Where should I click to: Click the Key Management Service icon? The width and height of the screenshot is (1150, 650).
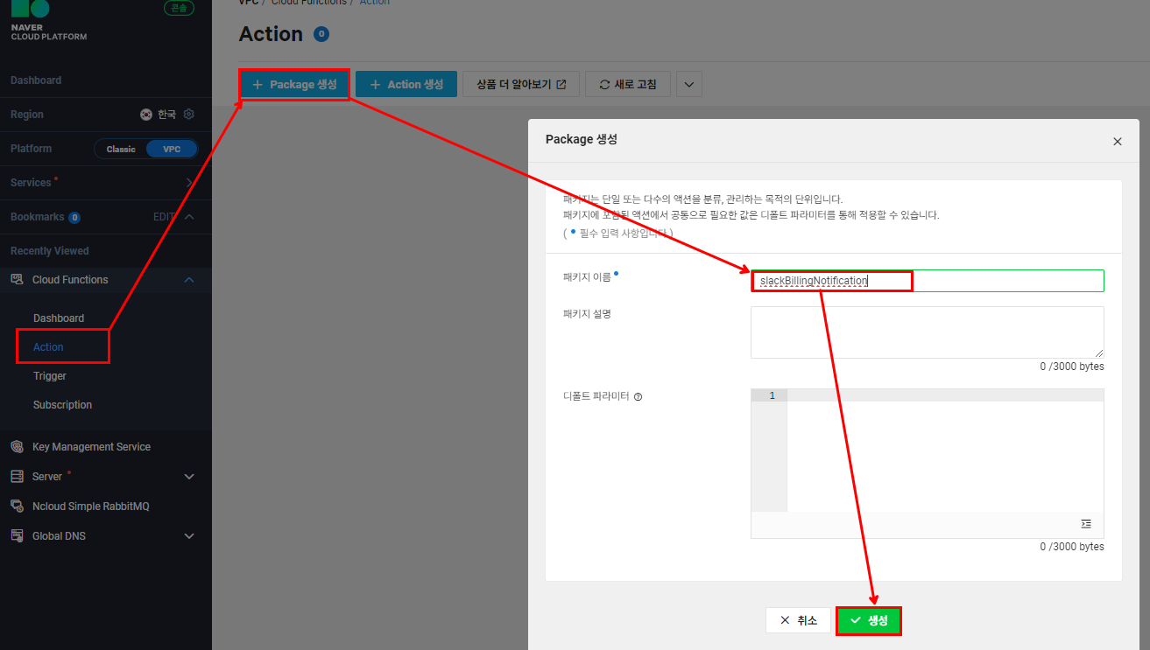17,447
